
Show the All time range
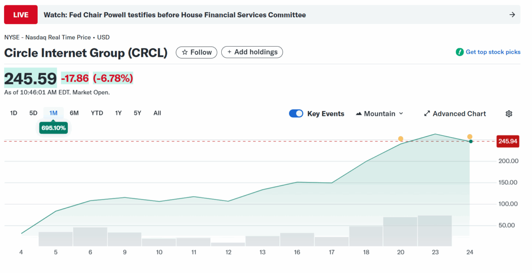[157, 113]
